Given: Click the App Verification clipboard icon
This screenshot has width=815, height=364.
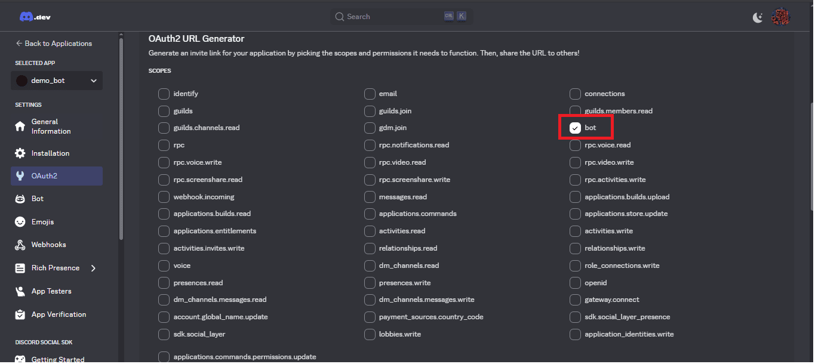Looking at the screenshot, I should pos(20,314).
